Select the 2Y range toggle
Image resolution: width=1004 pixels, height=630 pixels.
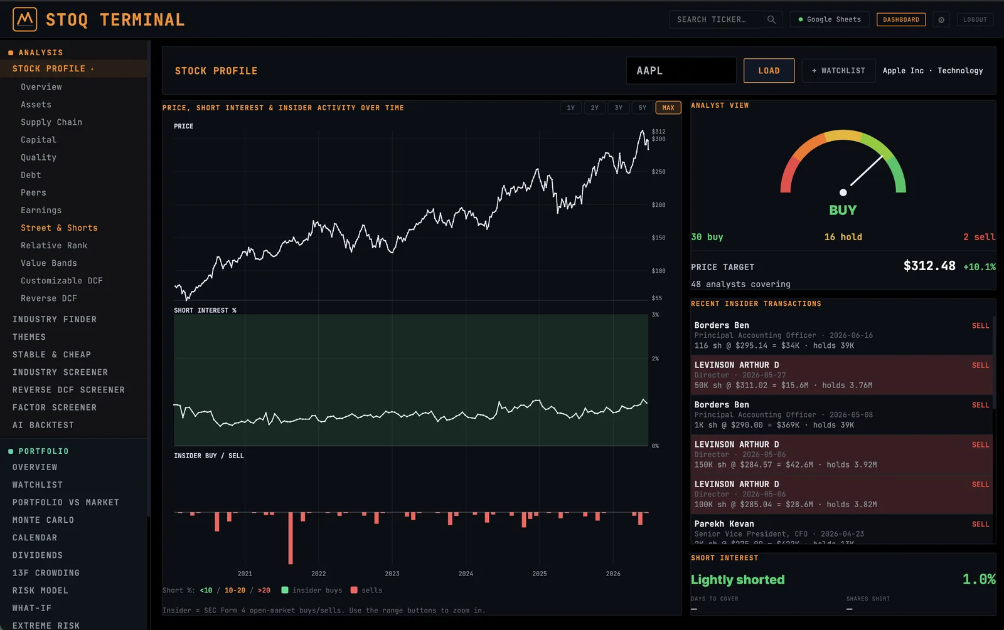[x=595, y=108]
